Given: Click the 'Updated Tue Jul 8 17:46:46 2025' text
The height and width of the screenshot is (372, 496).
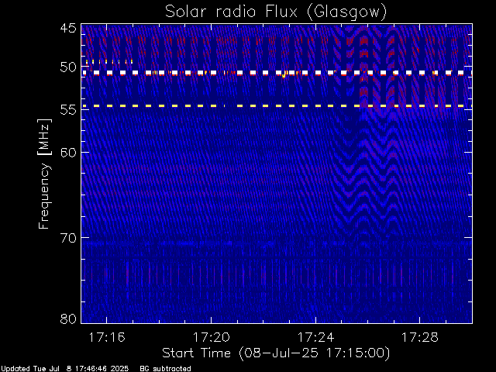Looking at the screenshot, I should click(64, 369).
